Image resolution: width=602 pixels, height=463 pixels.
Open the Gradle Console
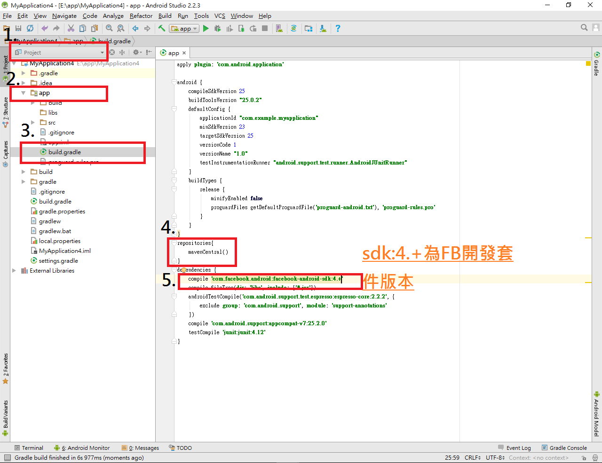tap(564, 448)
